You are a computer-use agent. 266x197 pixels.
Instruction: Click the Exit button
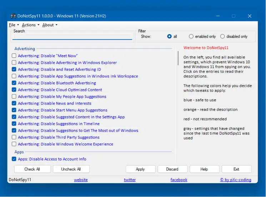coord(236,169)
